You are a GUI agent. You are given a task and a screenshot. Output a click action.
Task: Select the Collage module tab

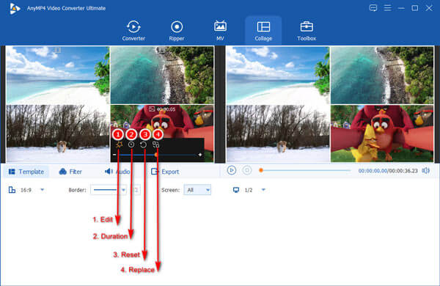263,31
